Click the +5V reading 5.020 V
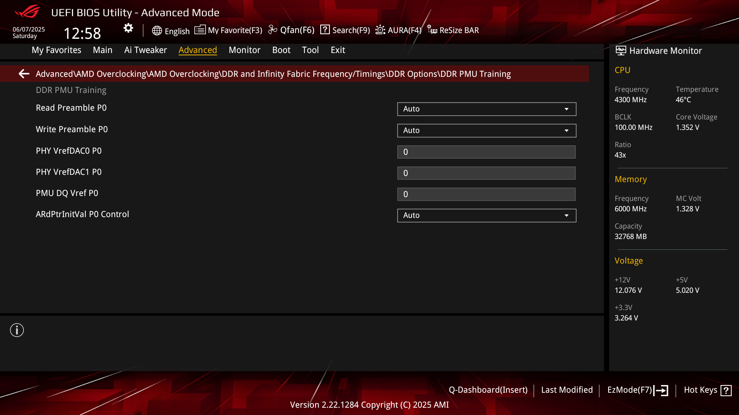This screenshot has width=739, height=415. (687, 290)
